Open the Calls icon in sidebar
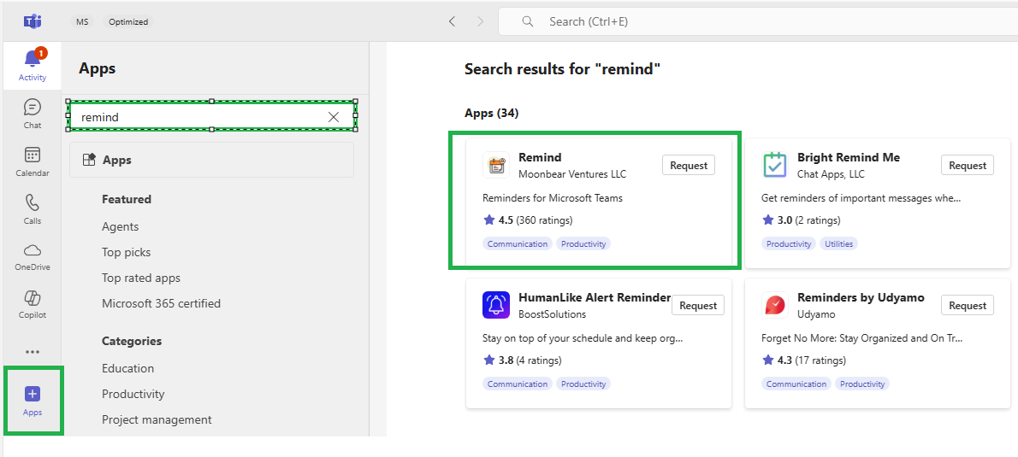The width and height of the screenshot is (1018, 457). 33,202
